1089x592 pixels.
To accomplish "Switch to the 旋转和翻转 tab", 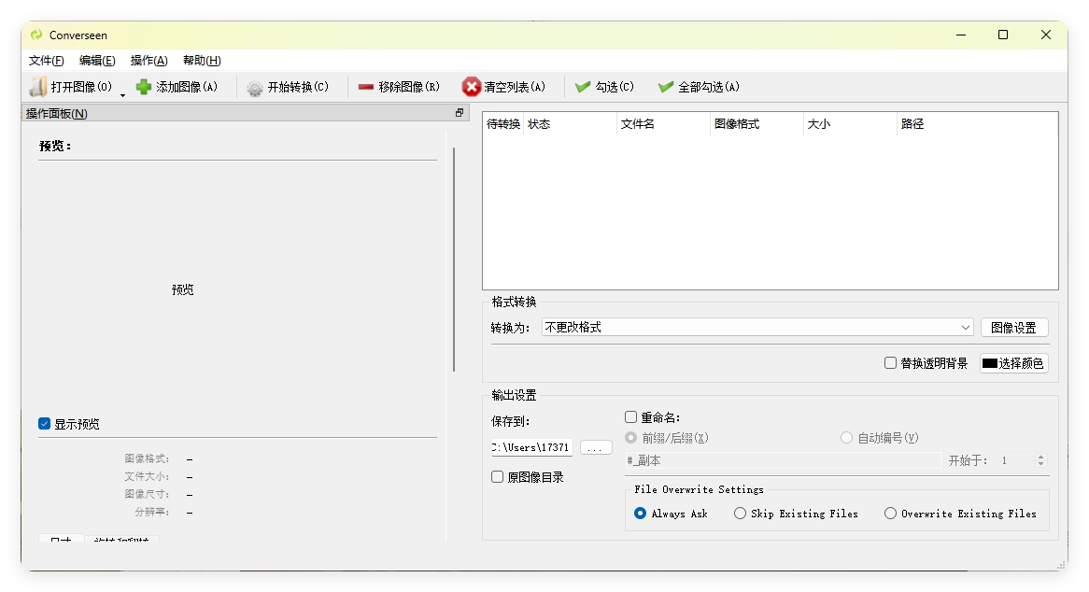I will pos(123,540).
